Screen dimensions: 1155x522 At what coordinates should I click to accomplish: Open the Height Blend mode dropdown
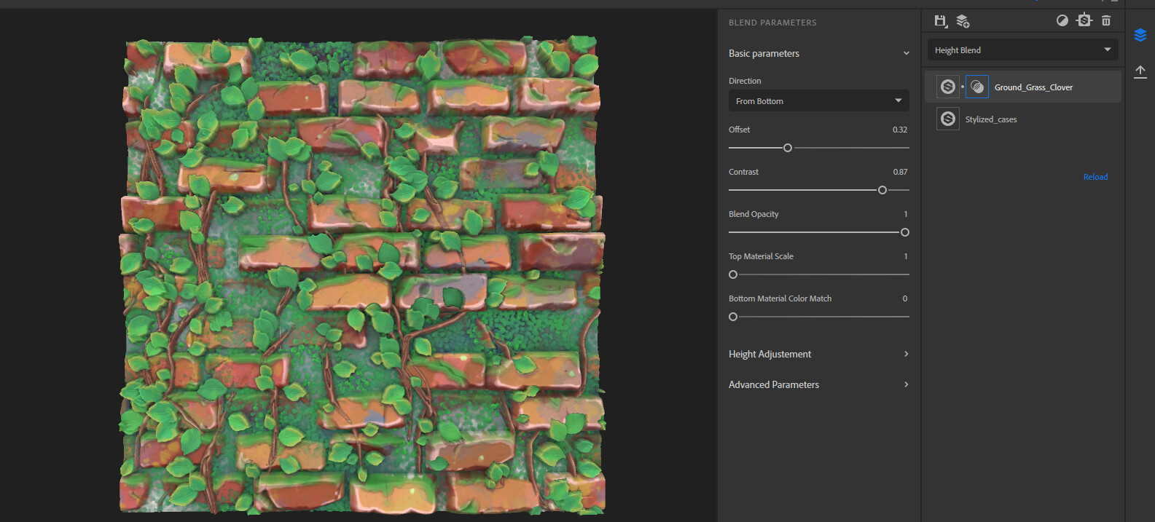1024,50
